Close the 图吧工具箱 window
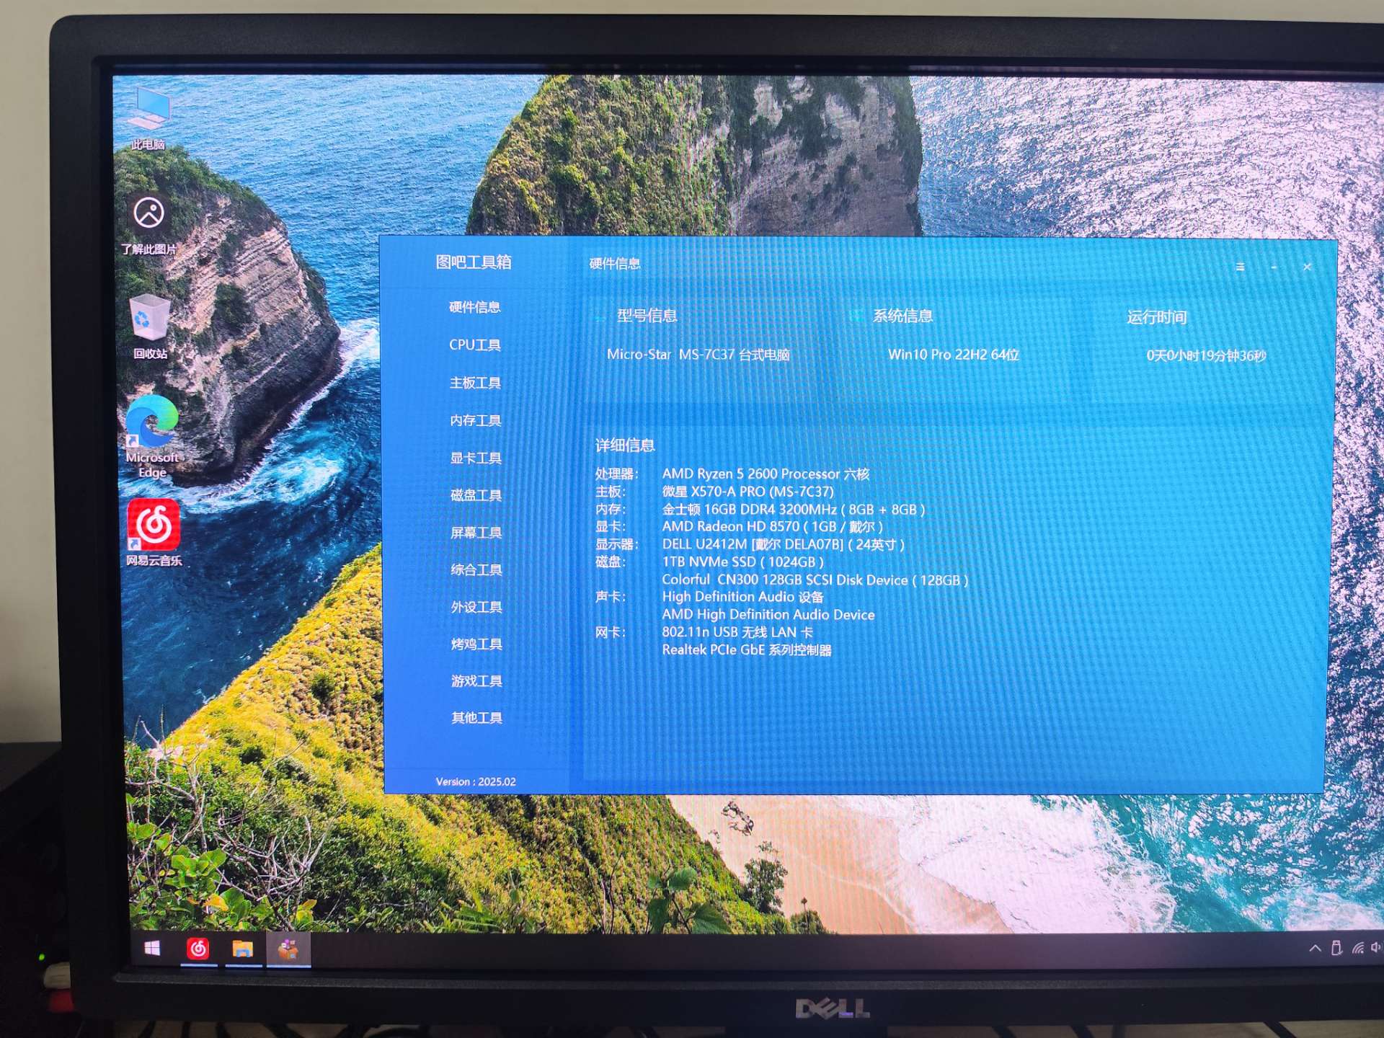 (x=1307, y=267)
